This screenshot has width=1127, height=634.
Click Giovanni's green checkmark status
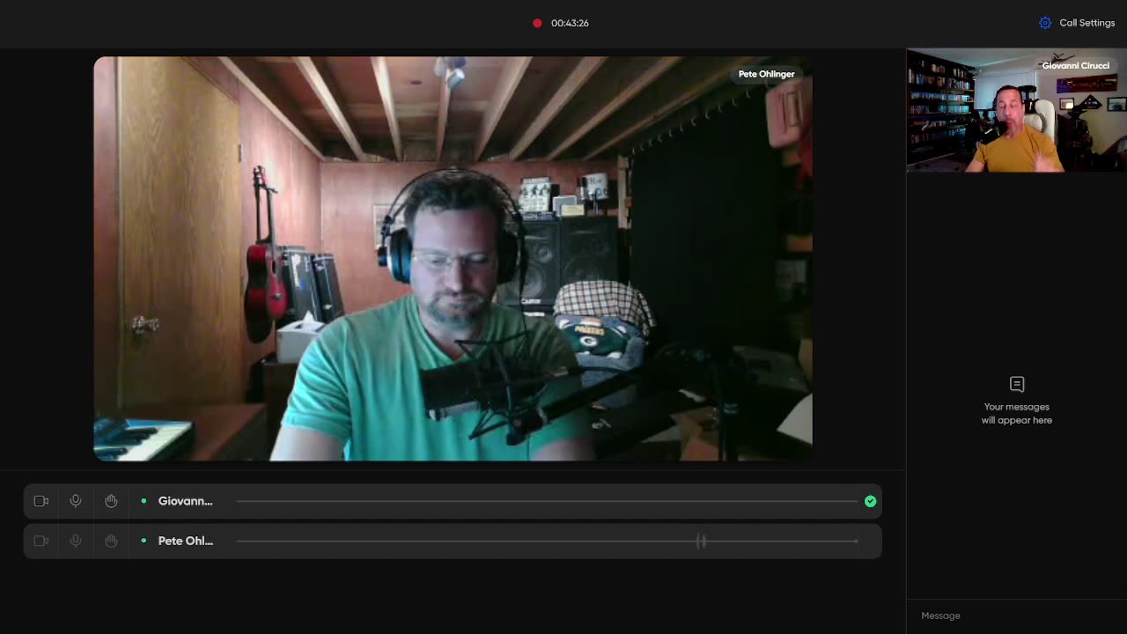(870, 501)
